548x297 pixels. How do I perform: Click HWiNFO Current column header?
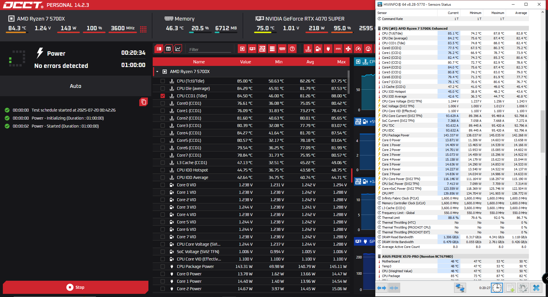449,13
